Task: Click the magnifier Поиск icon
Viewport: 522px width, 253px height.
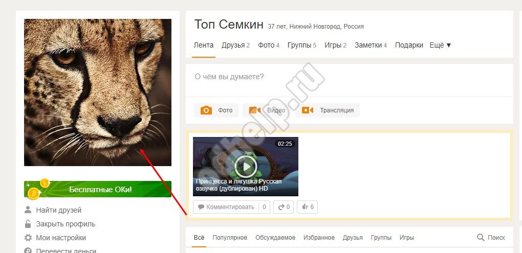Action: [x=481, y=237]
